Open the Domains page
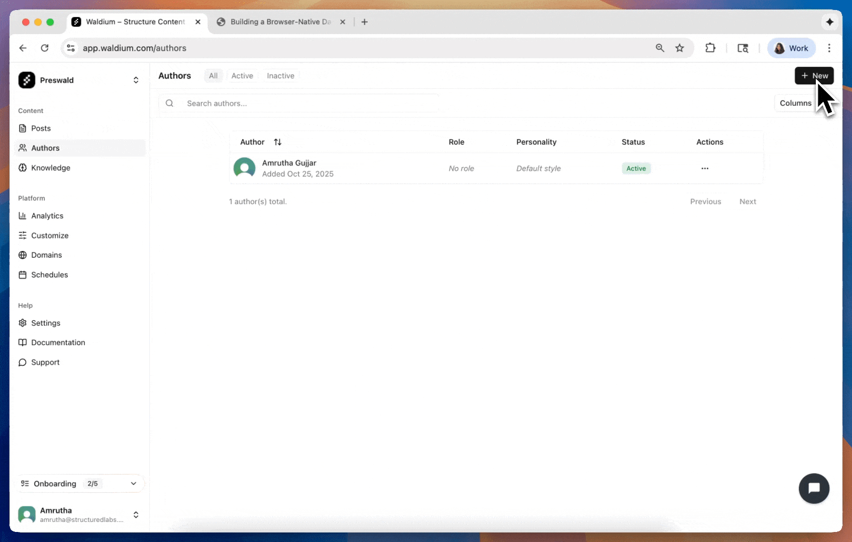852x542 pixels. point(46,255)
